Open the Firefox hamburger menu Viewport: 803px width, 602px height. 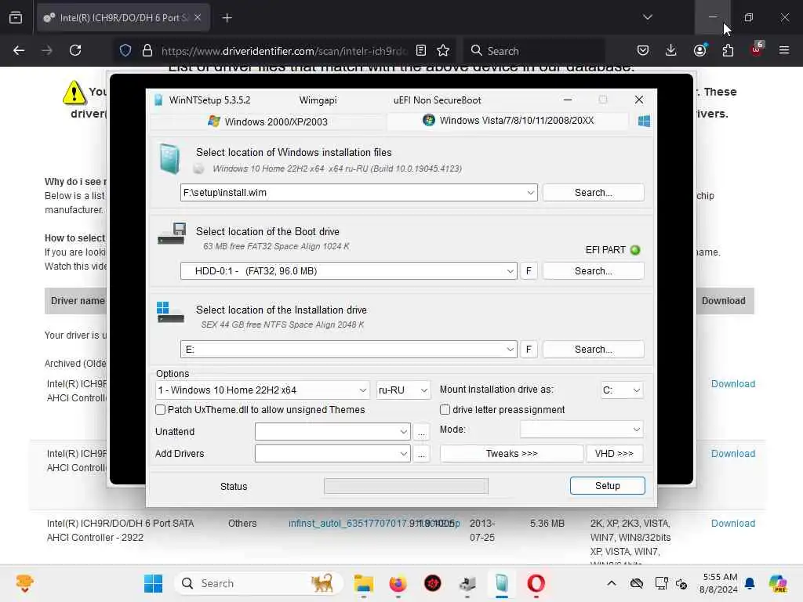pyautogui.click(x=784, y=50)
